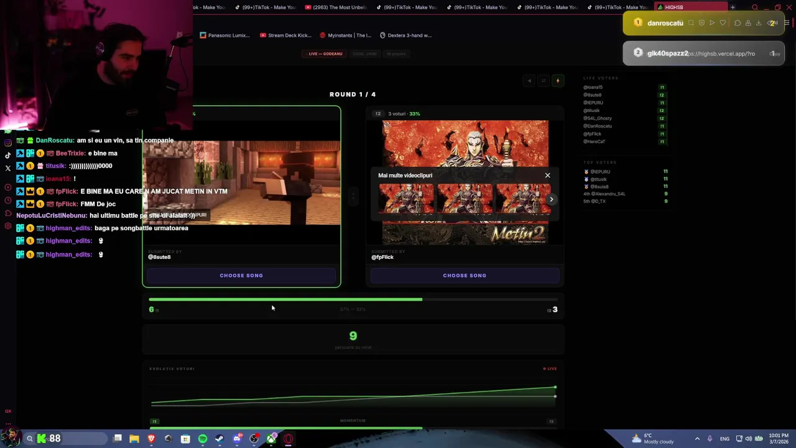The width and height of the screenshot is (796, 448).
Task: Play the Minecraft video on left card
Action: [241, 182]
